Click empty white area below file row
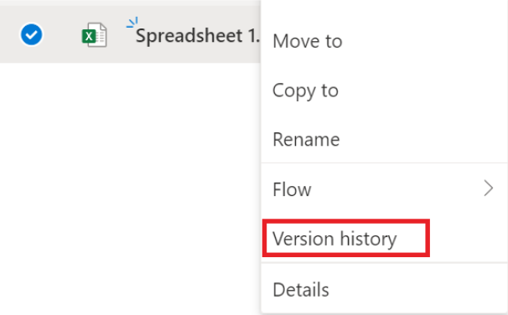 point(130,188)
